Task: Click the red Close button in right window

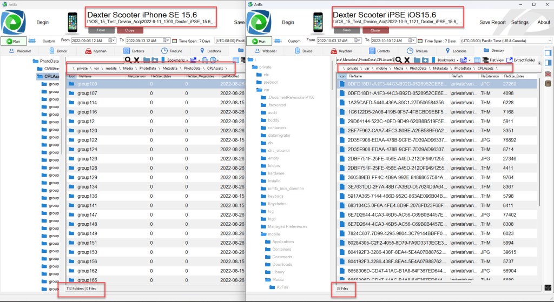Action: coord(374,30)
